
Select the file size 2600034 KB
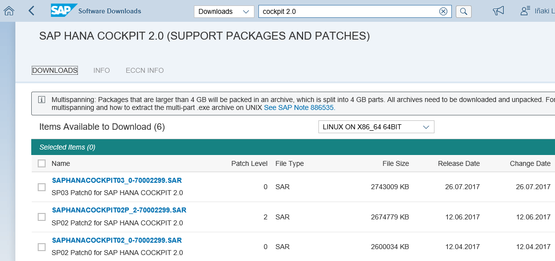click(x=390, y=247)
